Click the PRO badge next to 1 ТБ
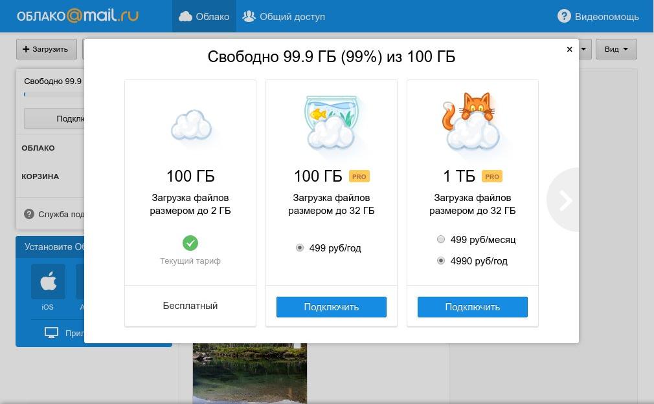This screenshot has height=404, width=654. 492,176
